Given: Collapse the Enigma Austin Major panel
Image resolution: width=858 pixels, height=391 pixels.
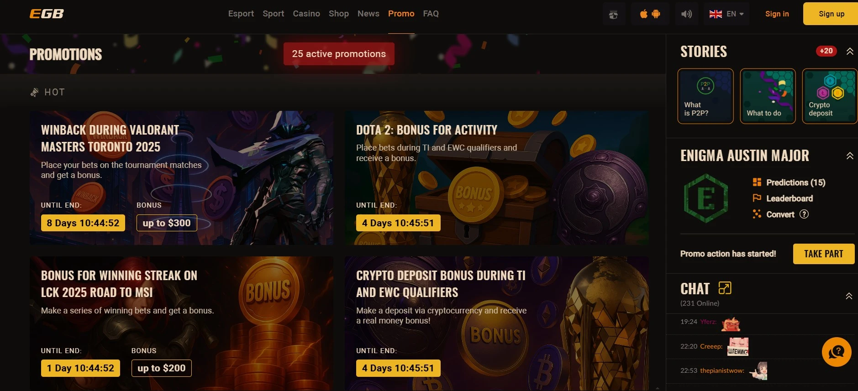Looking at the screenshot, I should [x=850, y=156].
